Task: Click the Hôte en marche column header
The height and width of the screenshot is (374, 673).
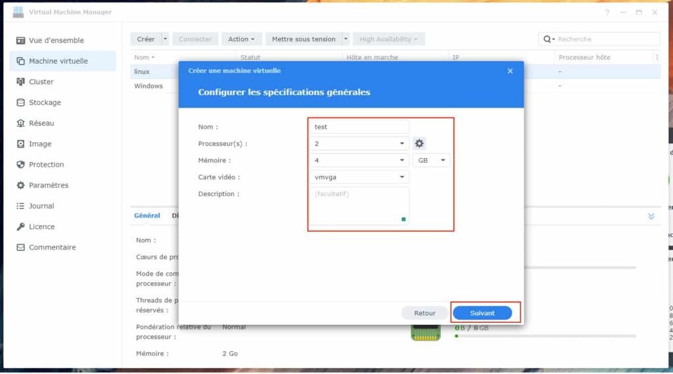Action: (372, 57)
